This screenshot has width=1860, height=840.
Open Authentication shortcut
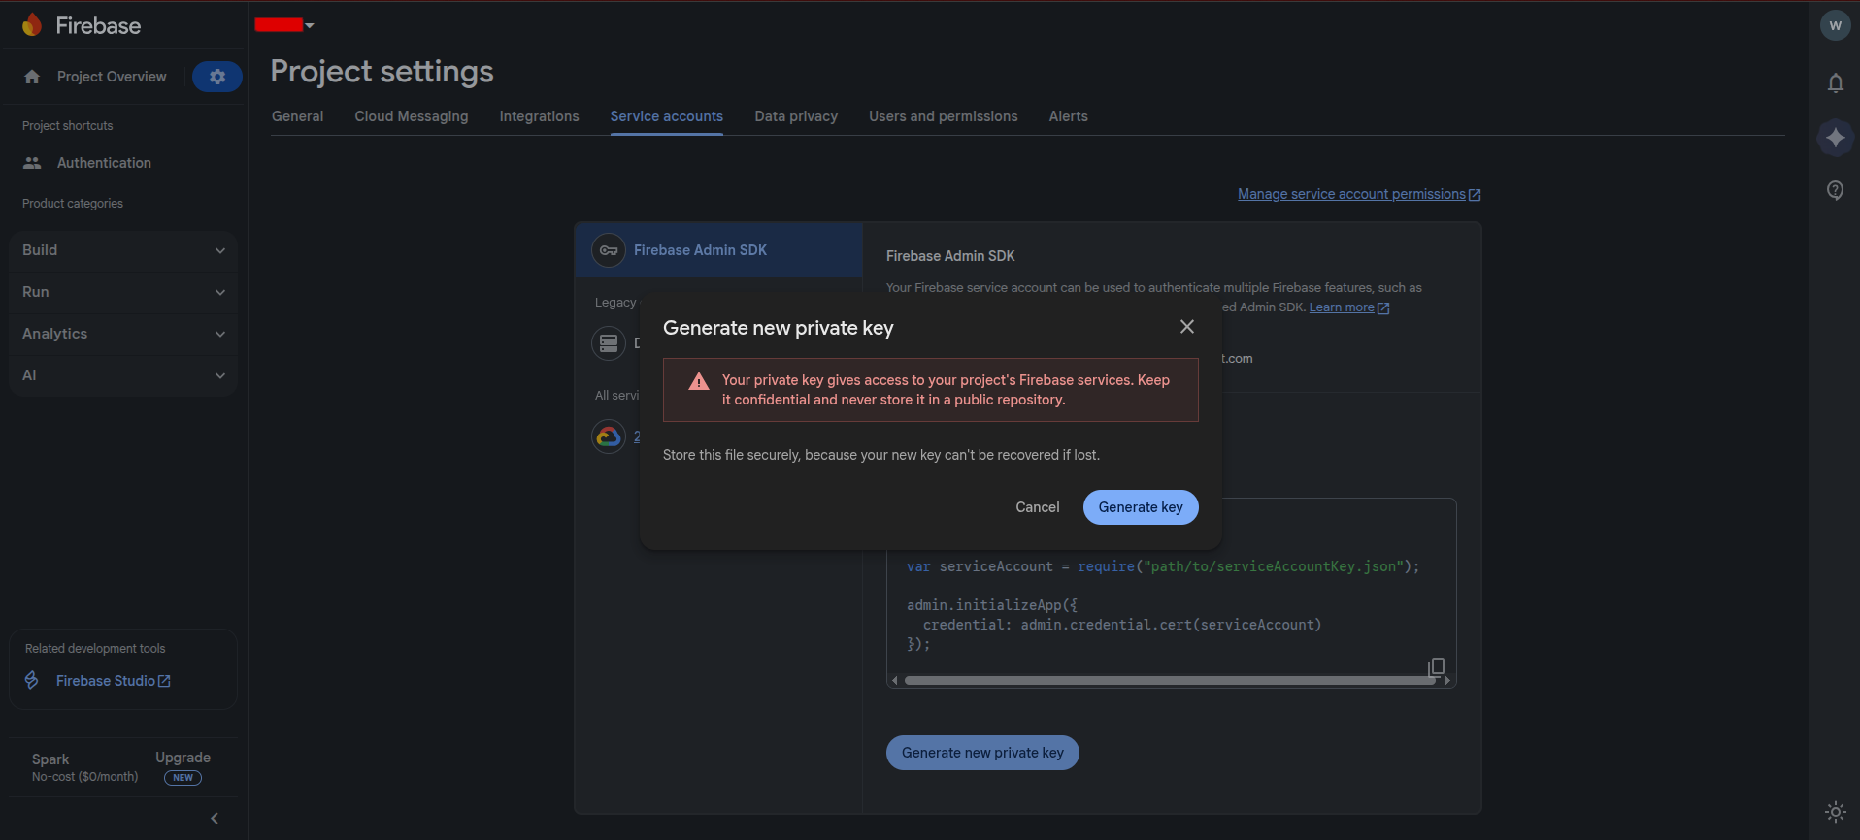point(104,163)
